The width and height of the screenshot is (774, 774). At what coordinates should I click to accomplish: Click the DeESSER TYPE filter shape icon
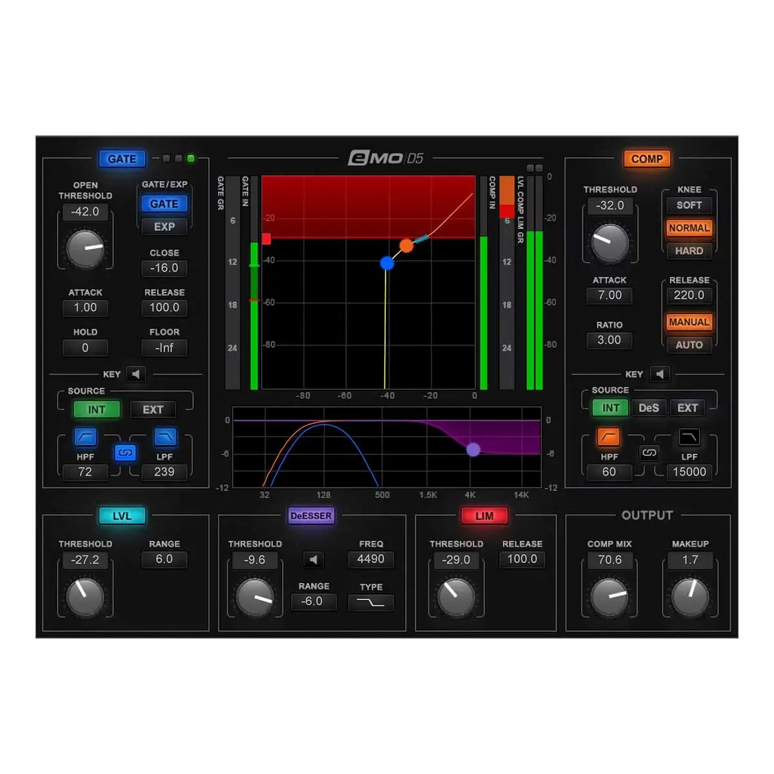tap(371, 602)
